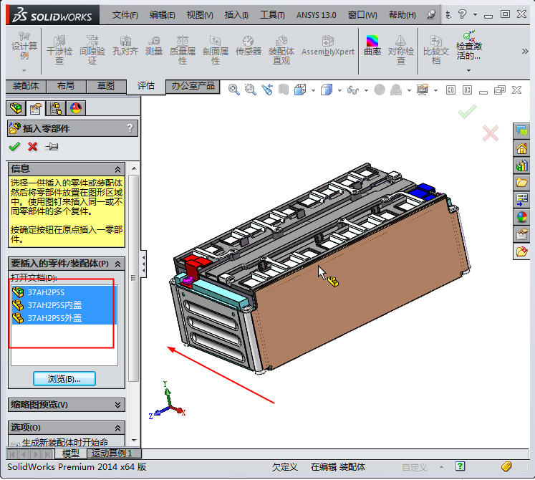Pin the Insert Component panel open
The height and width of the screenshot is (480, 535).
pos(52,147)
